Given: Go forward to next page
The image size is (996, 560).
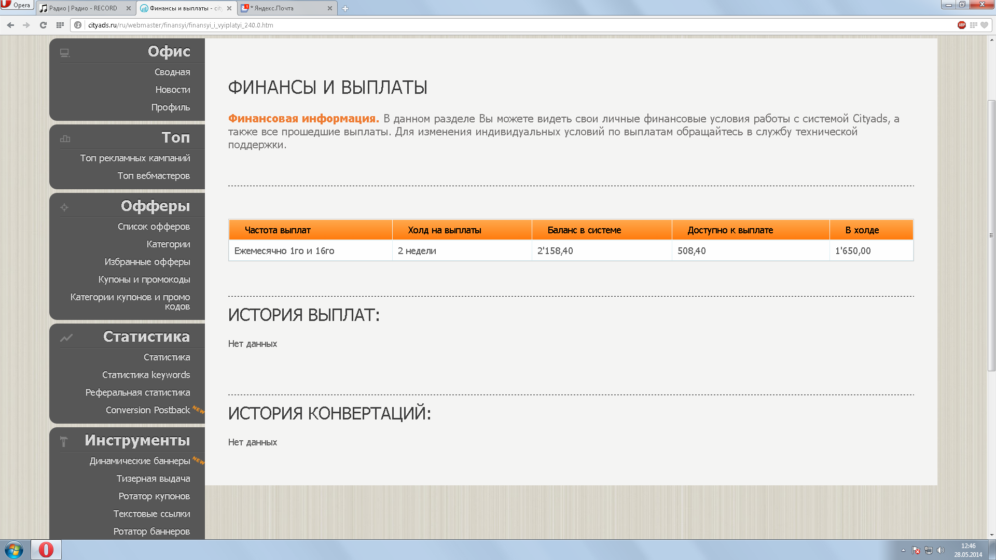Looking at the screenshot, I should coord(26,25).
